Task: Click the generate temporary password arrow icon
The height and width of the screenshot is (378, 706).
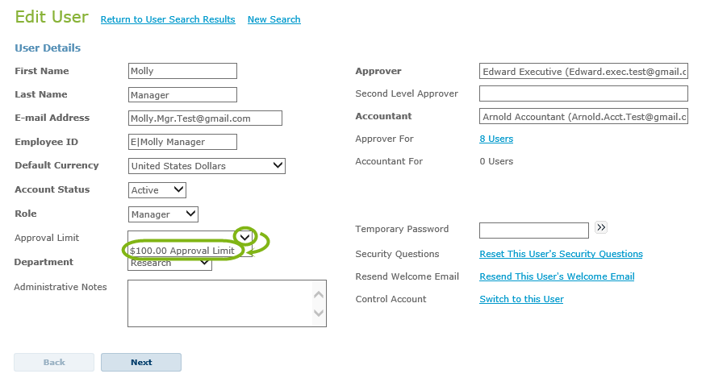Action: coord(601,227)
